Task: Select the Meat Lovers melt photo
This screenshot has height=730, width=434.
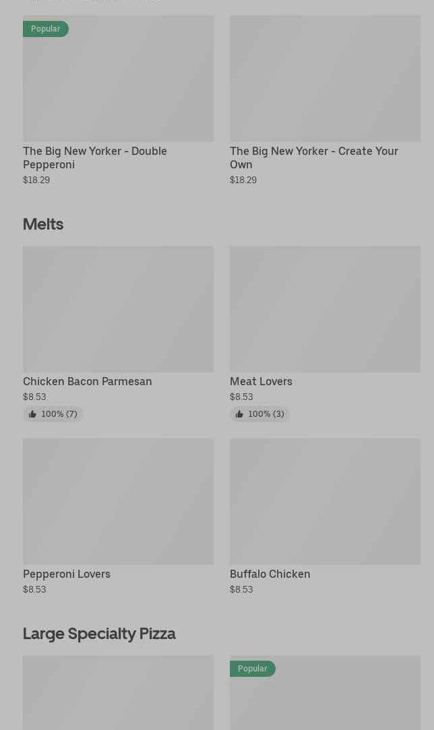Action: pos(325,309)
